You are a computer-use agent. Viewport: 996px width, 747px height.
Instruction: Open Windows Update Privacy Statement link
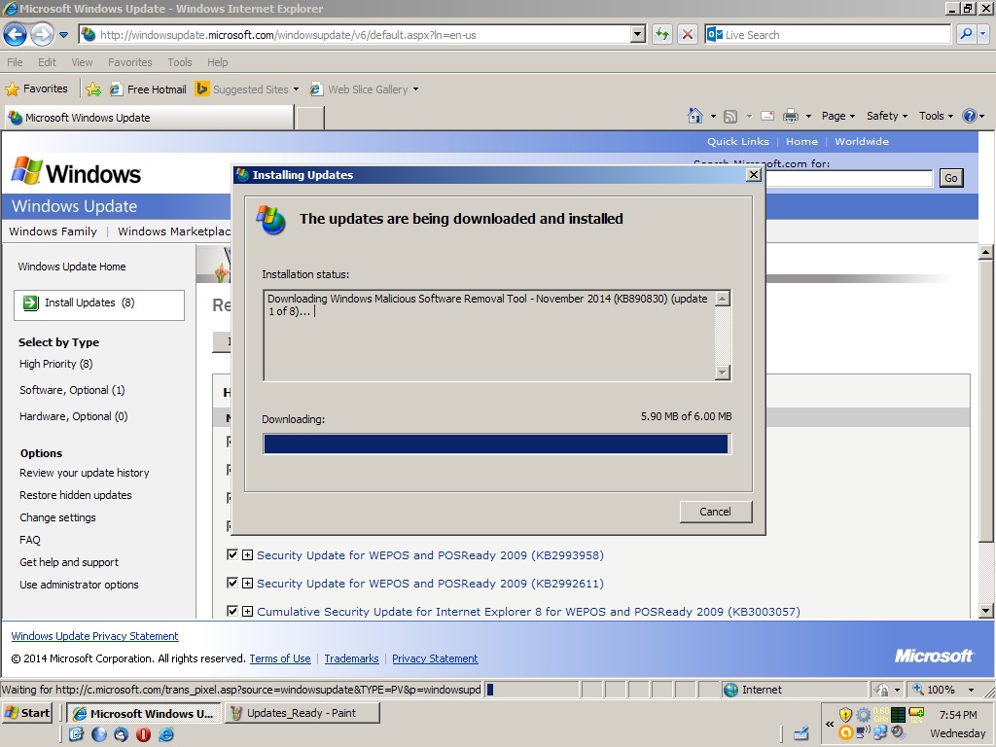click(x=94, y=636)
